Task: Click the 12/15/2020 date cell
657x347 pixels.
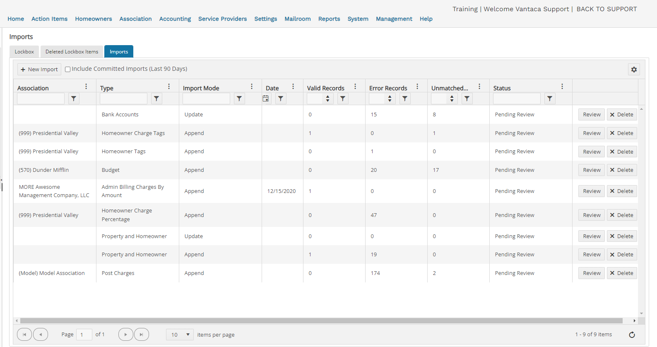Action: pyautogui.click(x=282, y=191)
